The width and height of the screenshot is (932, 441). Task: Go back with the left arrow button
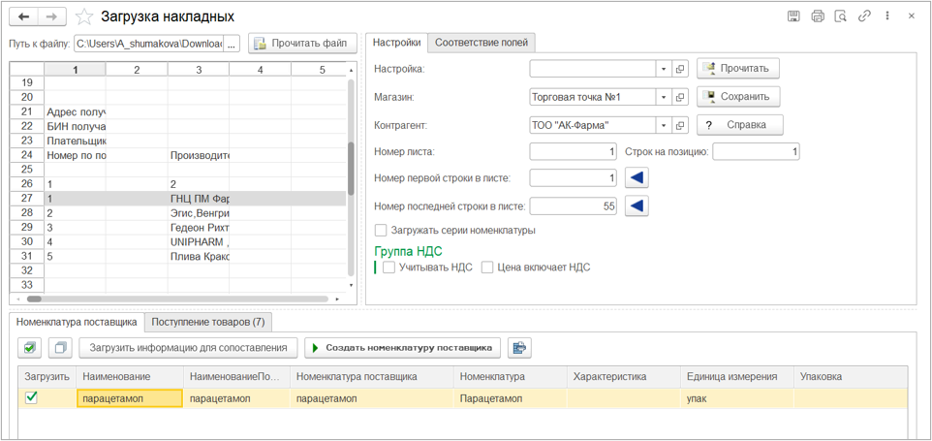[24, 16]
